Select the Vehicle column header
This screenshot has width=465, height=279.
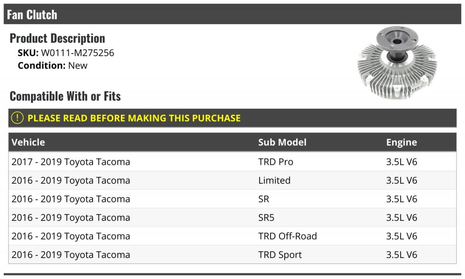28,142
